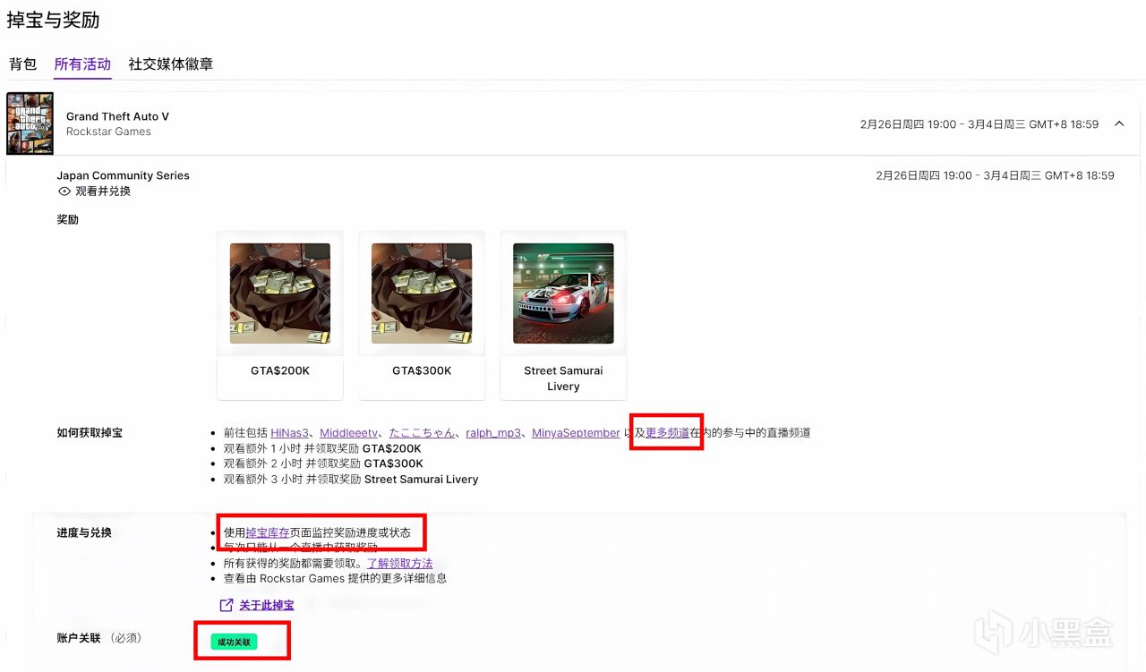The width and height of the screenshot is (1146, 672).
Task: Open the GTA$200K reward image
Action: (280, 293)
